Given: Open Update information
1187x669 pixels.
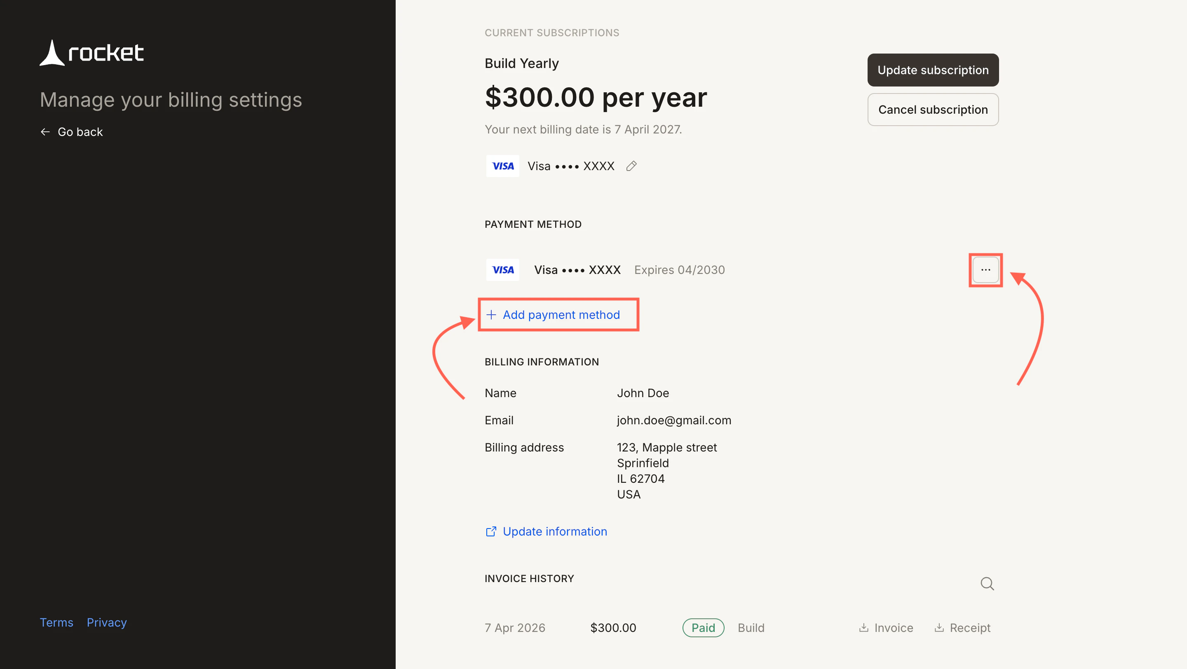Looking at the screenshot, I should point(554,531).
